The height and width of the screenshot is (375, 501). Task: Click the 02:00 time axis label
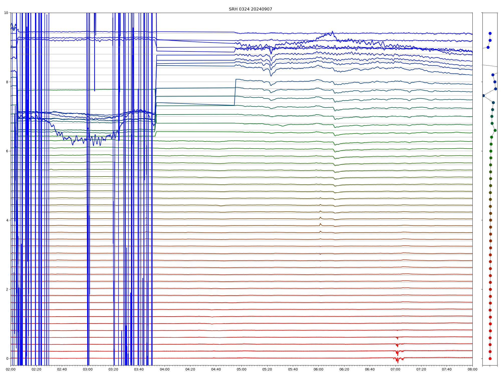(11, 369)
